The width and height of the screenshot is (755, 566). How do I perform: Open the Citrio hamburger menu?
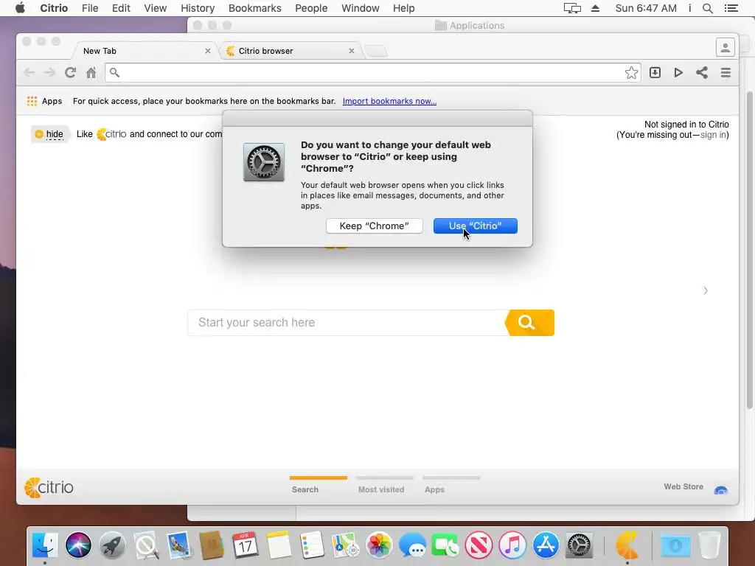(x=726, y=73)
